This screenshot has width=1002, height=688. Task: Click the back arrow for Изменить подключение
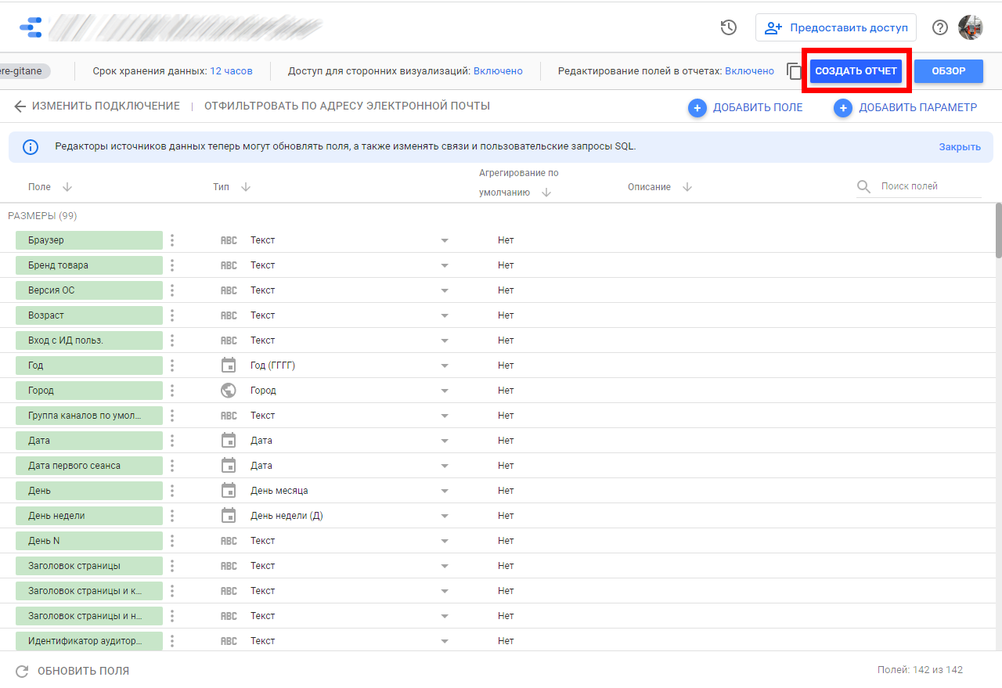[x=20, y=106]
